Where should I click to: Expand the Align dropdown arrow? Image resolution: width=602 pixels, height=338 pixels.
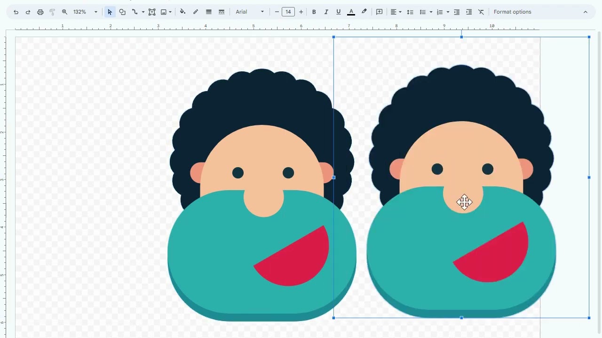click(x=400, y=12)
